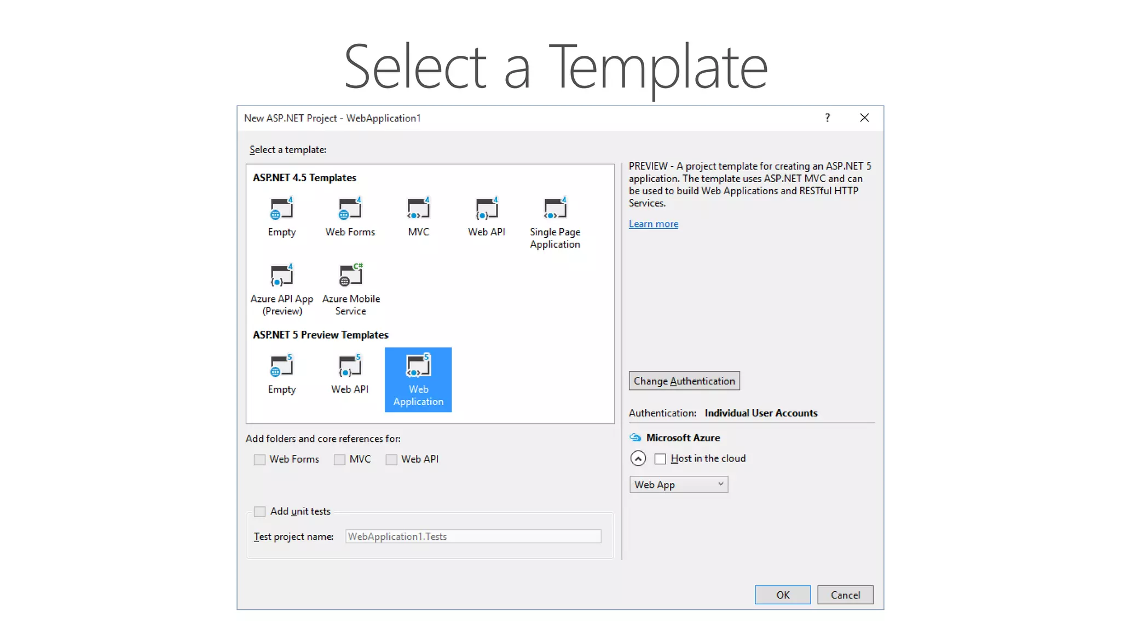Collapse the Microsoft Azure section chevron
Image resolution: width=1121 pixels, height=630 pixels.
[638, 458]
